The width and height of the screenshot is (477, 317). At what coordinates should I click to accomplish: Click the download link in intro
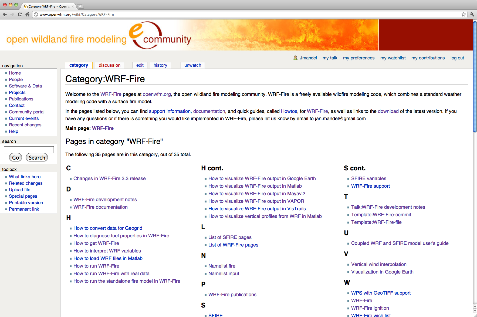(388, 111)
